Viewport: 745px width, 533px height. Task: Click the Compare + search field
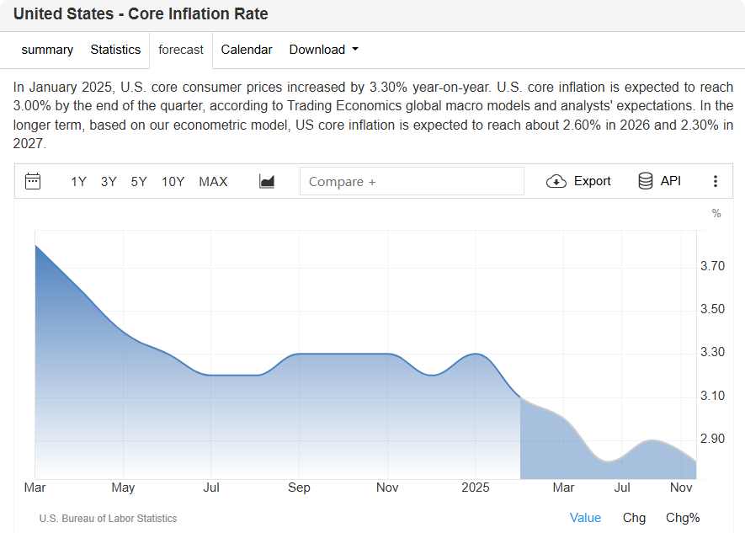point(412,181)
